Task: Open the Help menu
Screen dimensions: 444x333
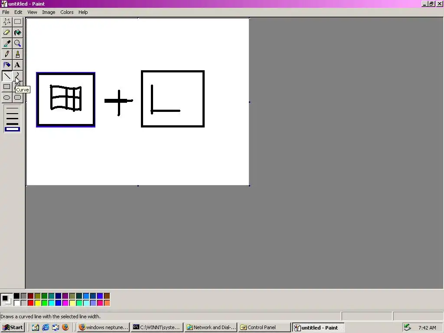Action: pos(83,12)
